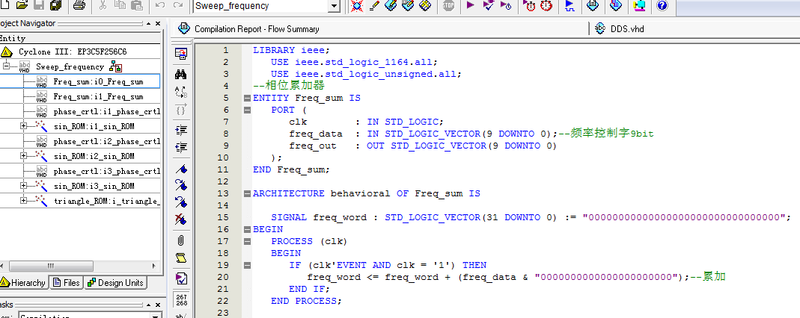This screenshot has width=800, height=318.
Task: Click the top editor sidebar window icon
Action: pyautogui.click(x=181, y=54)
